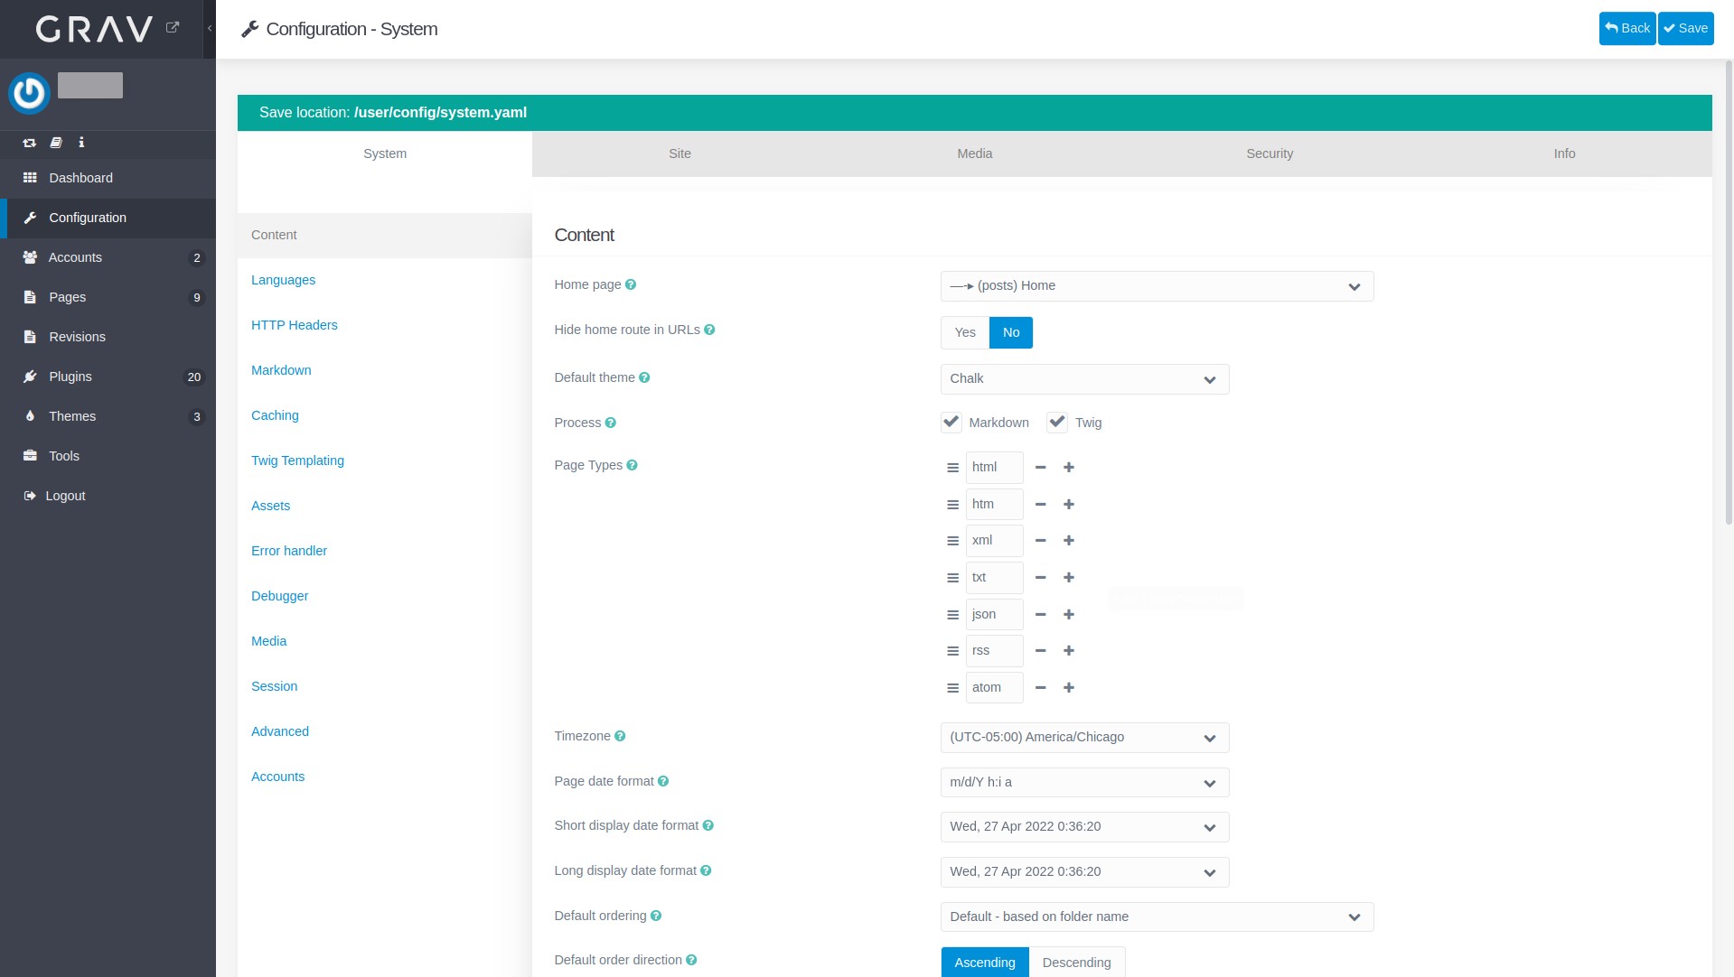The width and height of the screenshot is (1734, 977).
Task: Open the Plugins section in sidebar
Action: pos(70,377)
